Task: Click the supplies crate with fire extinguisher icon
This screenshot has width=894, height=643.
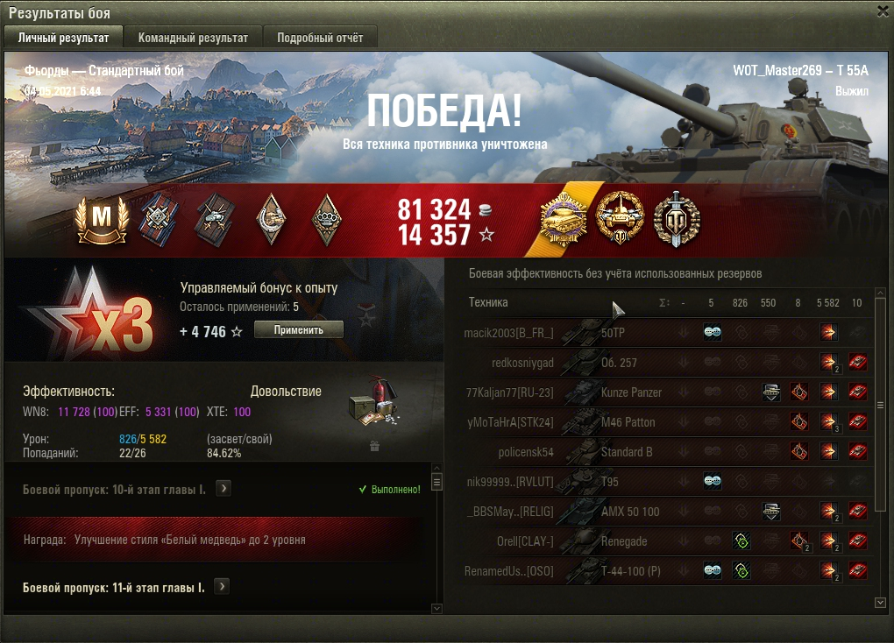Action: click(x=374, y=401)
